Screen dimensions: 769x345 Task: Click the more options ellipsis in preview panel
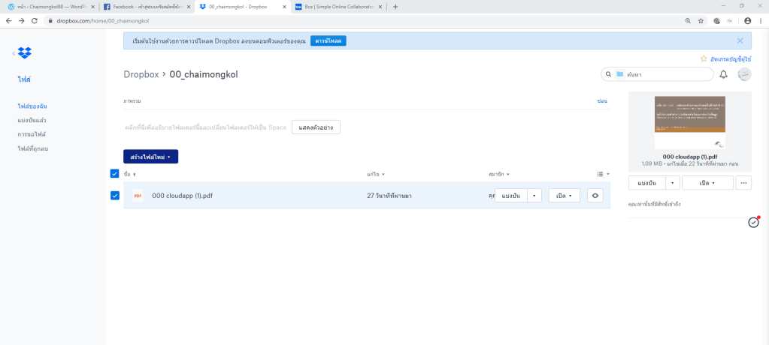point(744,182)
